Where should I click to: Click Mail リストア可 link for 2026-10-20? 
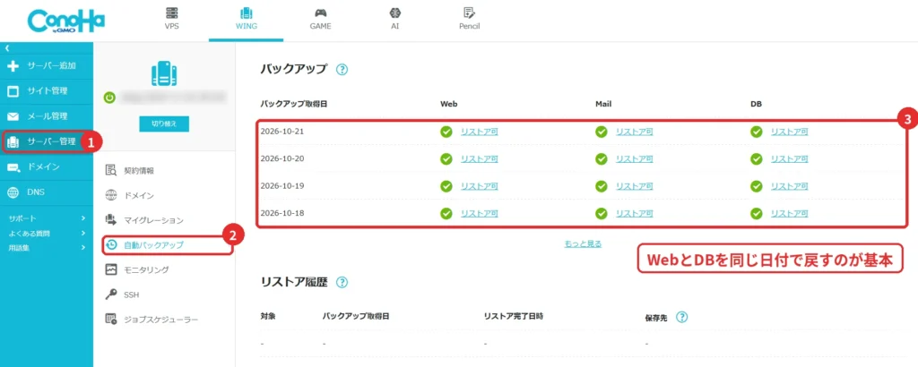click(x=634, y=159)
